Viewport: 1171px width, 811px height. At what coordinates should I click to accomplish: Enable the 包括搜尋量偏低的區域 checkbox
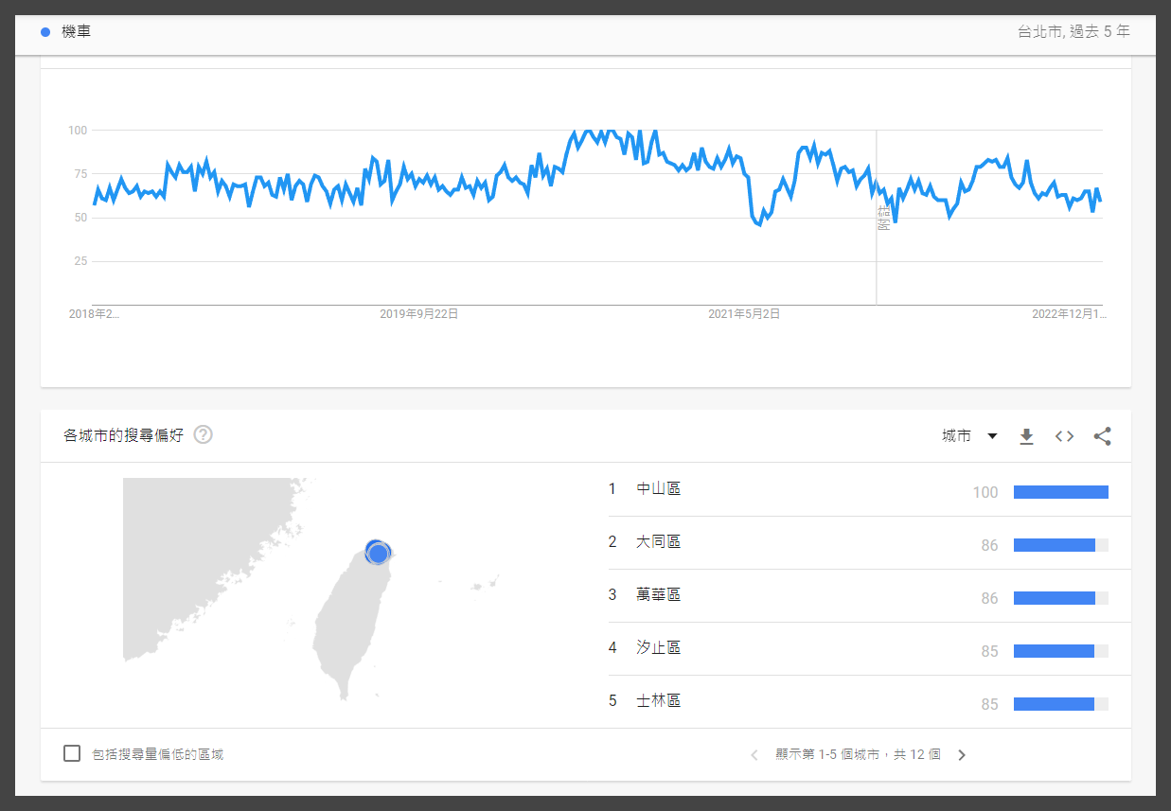tap(72, 753)
